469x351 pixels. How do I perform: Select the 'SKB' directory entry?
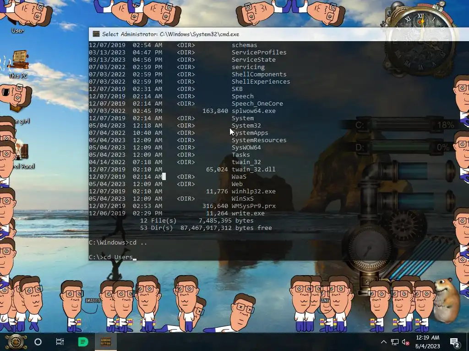pos(237,89)
